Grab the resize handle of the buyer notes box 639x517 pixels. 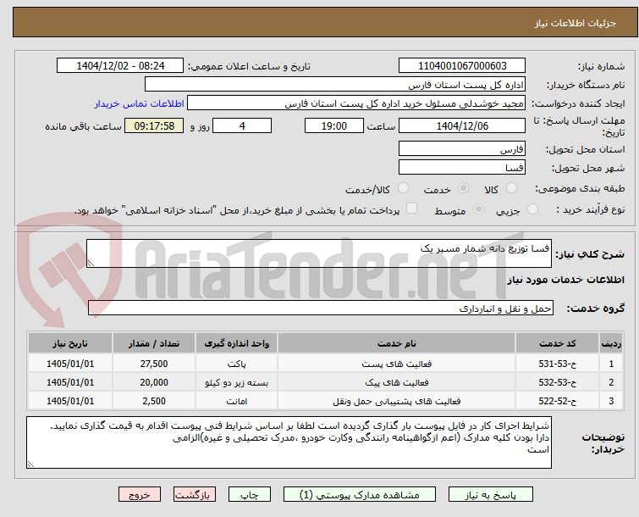click(30, 464)
